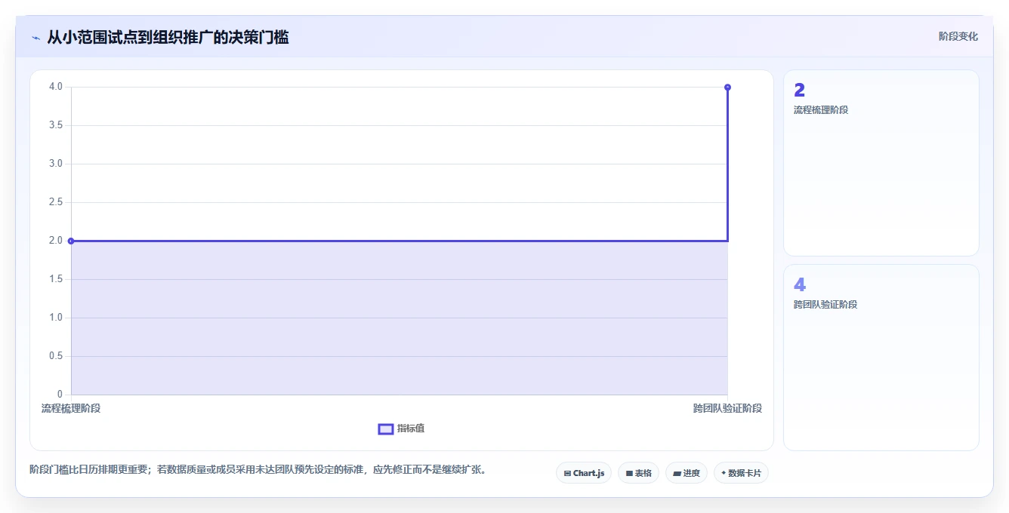Select the 表格 chip

[x=638, y=473]
